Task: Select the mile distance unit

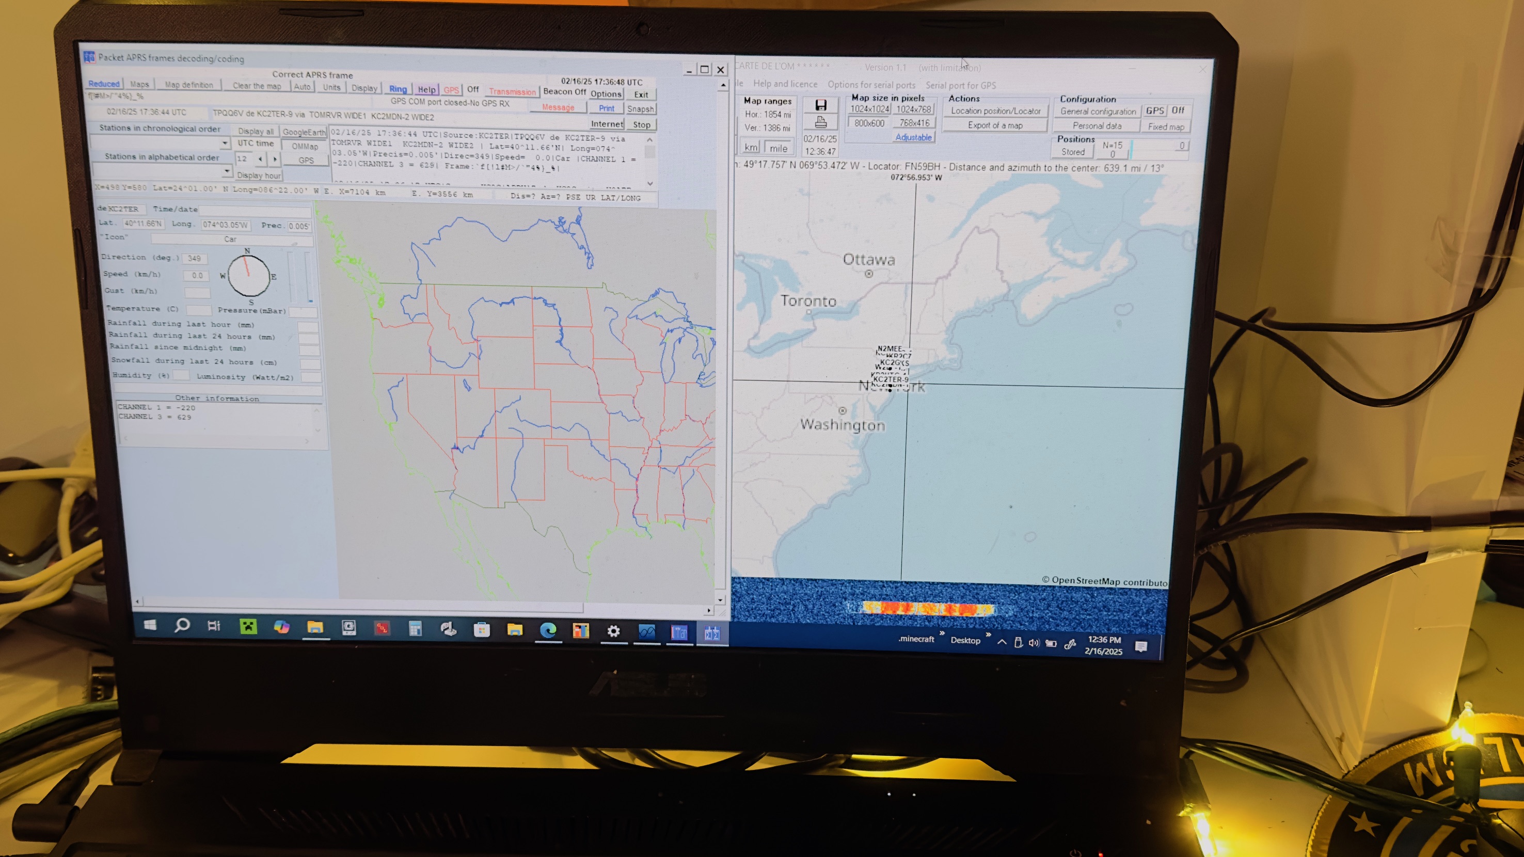Action: (x=778, y=148)
